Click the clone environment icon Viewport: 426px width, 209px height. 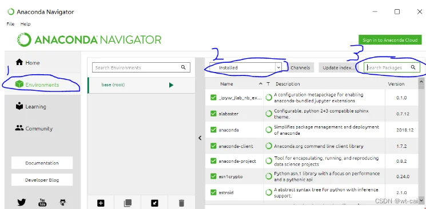[x=128, y=203]
